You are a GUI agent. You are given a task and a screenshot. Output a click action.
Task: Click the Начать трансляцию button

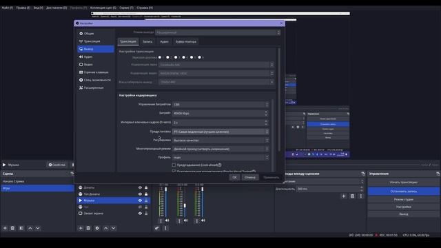point(404,182)
